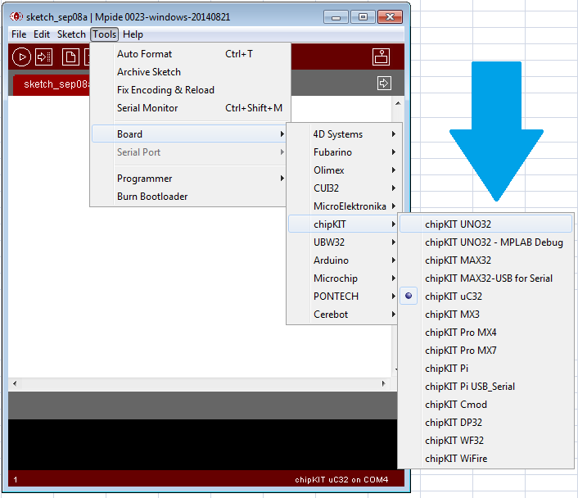Select chipKIT Cmod board
The image size is (578, 498).
(485, 405)
